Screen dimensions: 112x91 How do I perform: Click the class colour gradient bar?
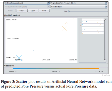coord(56,69)
